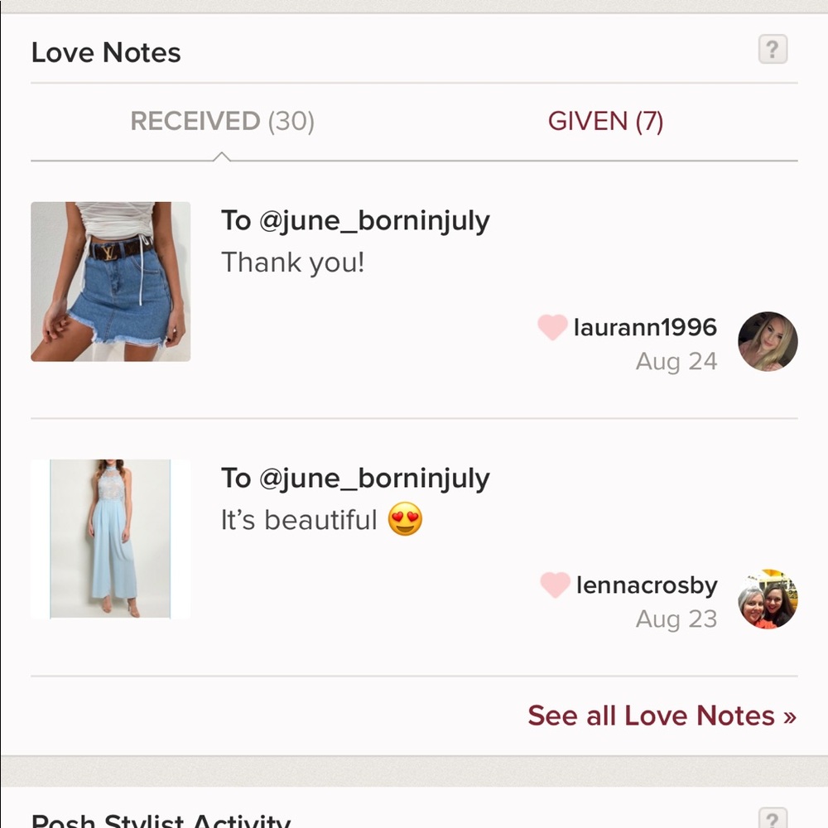Select the "It's beautiful" love note text

299,521
